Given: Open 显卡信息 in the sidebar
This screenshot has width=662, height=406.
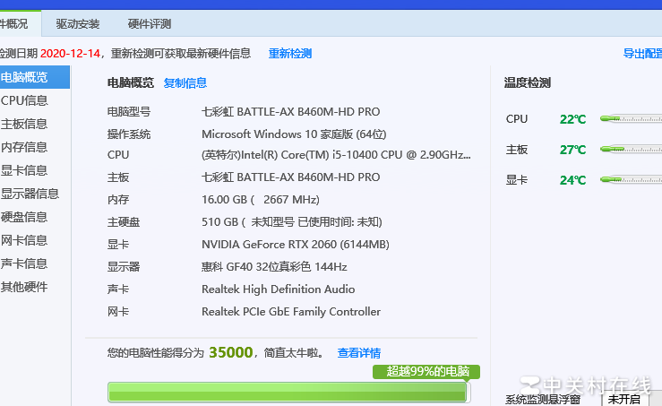Looking at the screenshot, I should point(25,171).
